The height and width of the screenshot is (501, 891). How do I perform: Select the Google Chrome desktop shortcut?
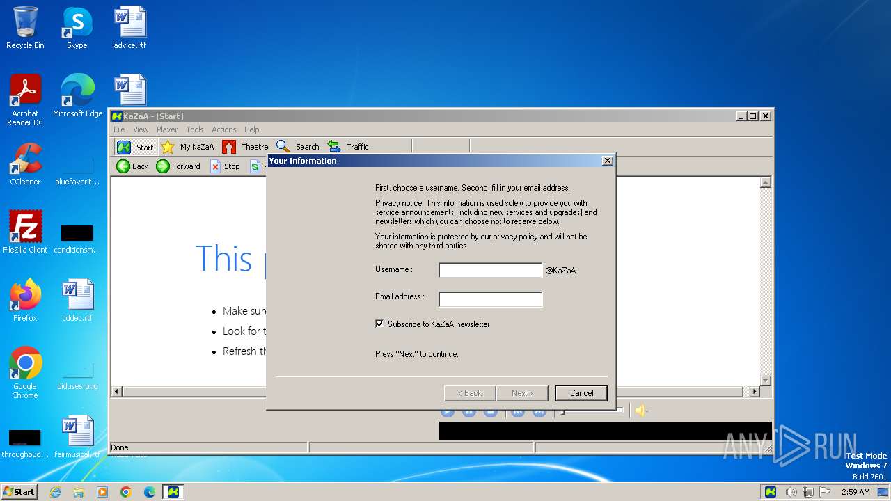tap(25, 373)
